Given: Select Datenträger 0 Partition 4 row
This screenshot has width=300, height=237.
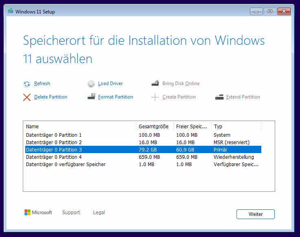Looking at the screenshot, I should tap(143, 157).
